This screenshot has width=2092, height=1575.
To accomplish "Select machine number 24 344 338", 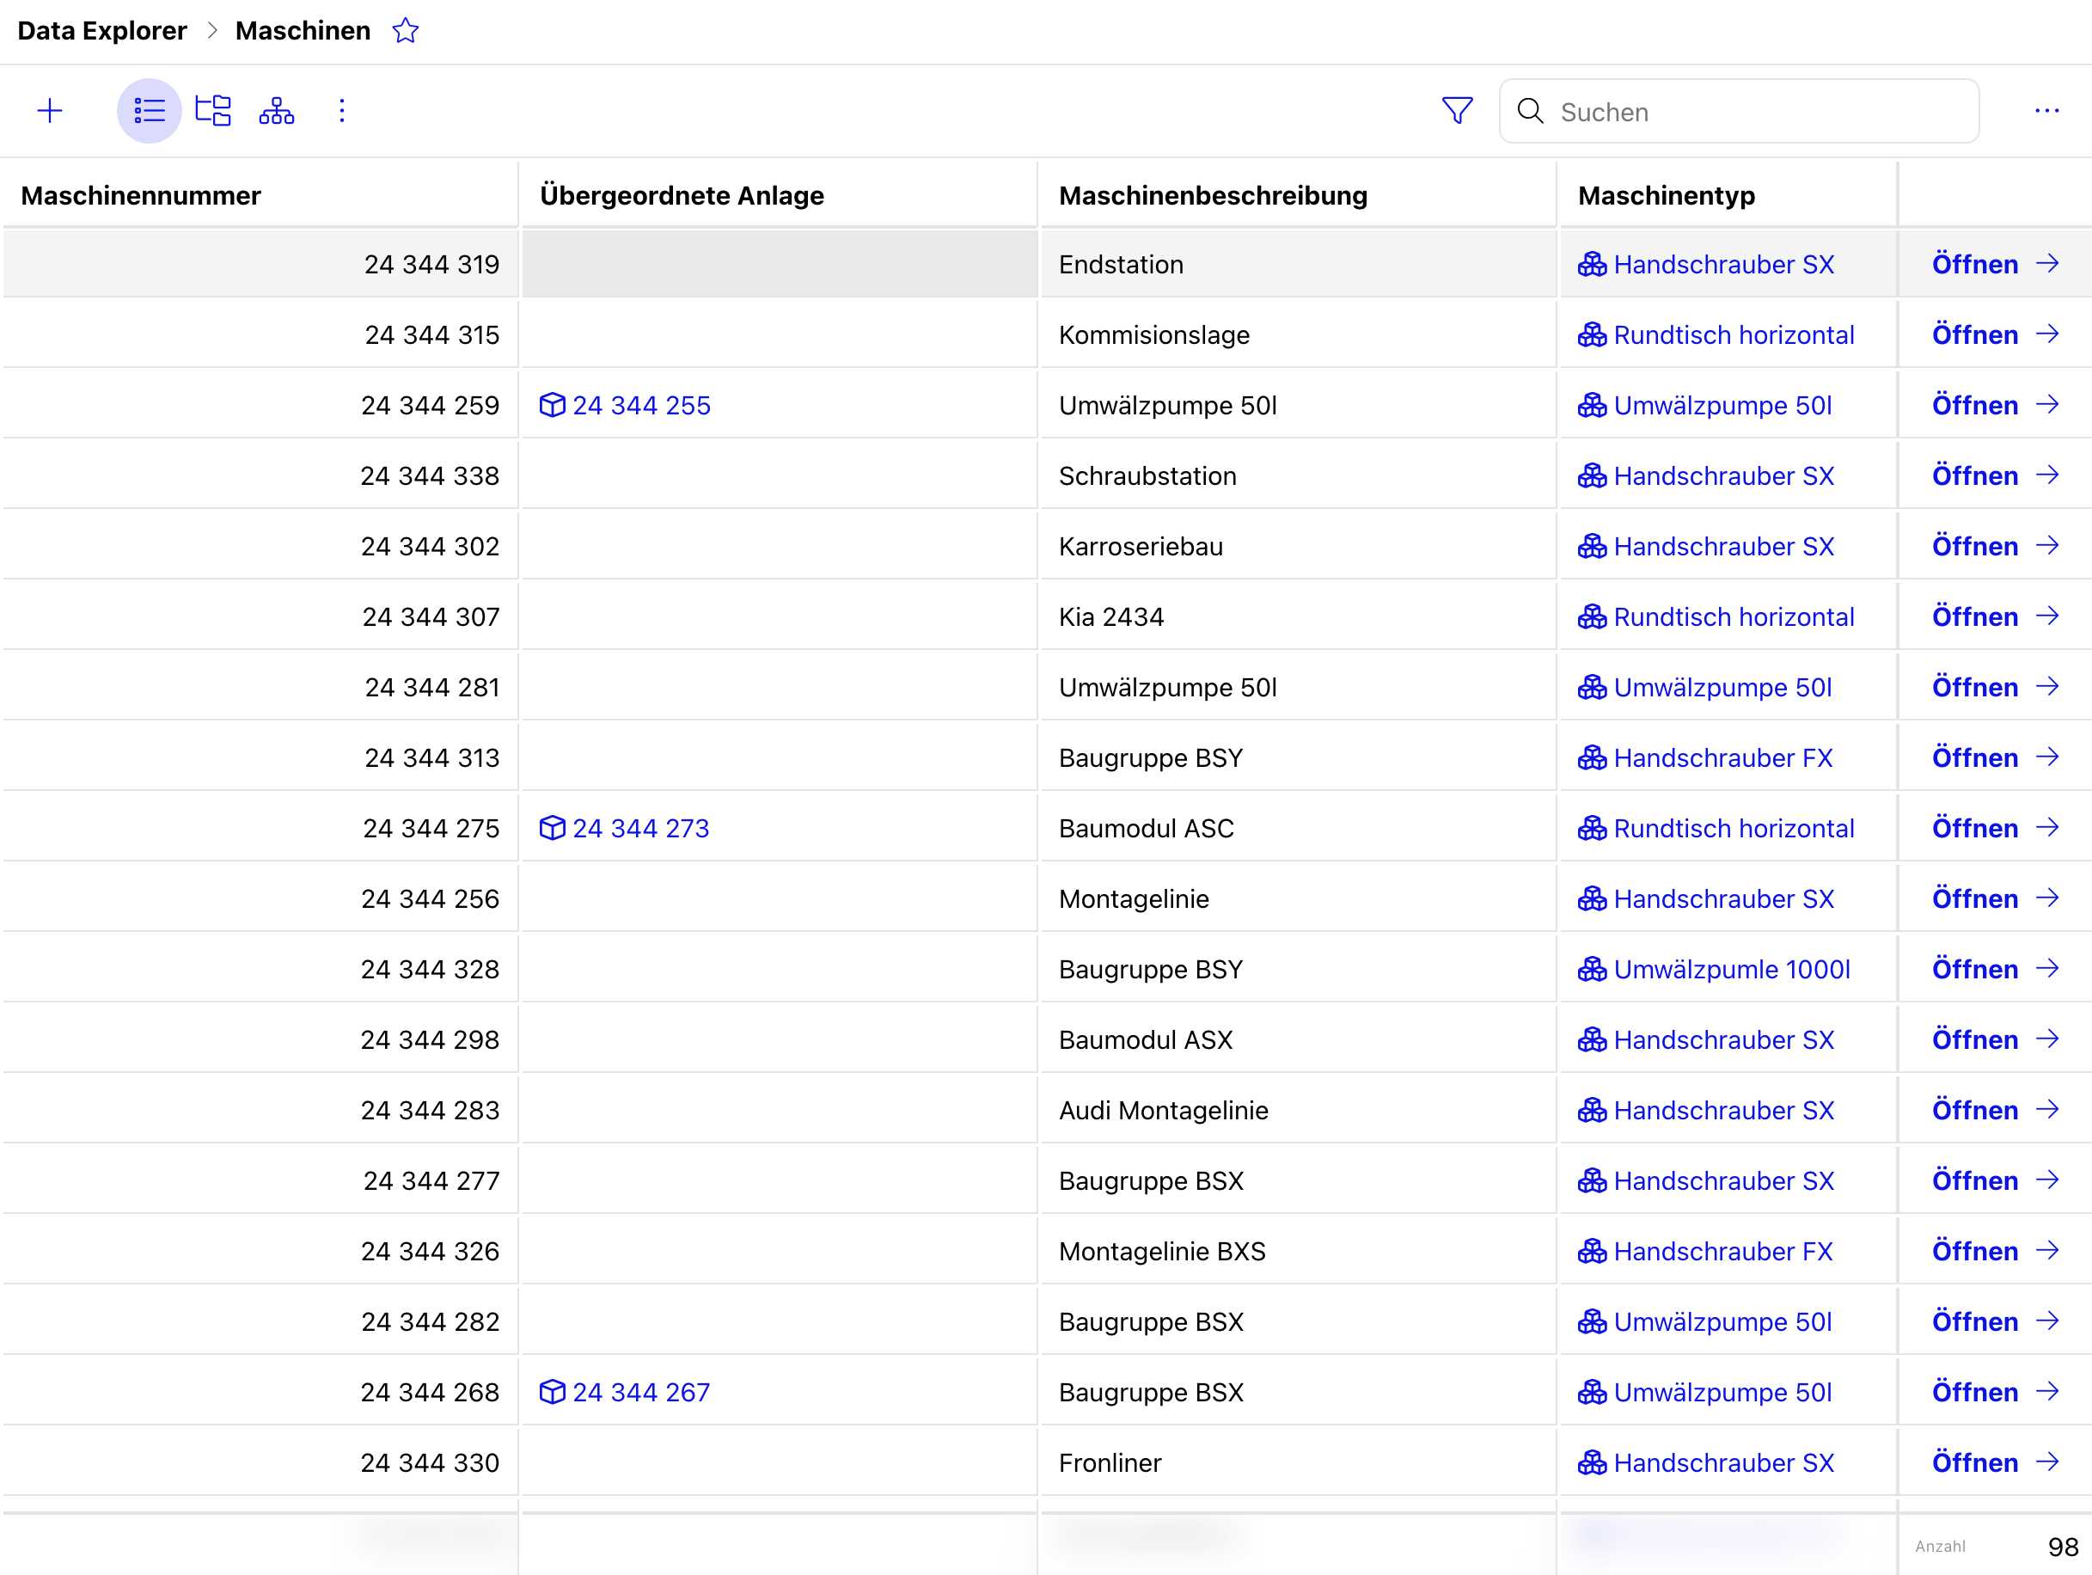I will [431, 475].
